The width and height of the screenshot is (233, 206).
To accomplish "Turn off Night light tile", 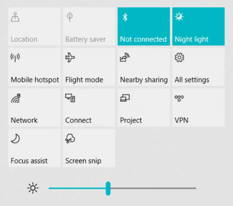I will (x=198, y=26).
